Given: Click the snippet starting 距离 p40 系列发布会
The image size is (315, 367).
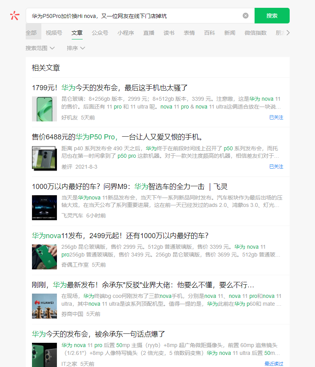Looking at the screenshot, I should pyautogui.click(x=170, y=152).
